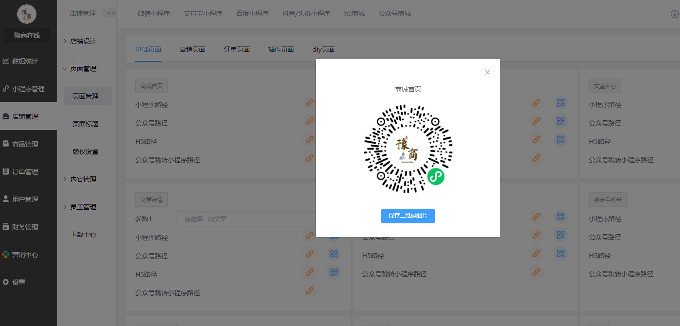The image size is (680, 326).
Task: Open 设置 in the sidebar
Action: click(19, 282)
